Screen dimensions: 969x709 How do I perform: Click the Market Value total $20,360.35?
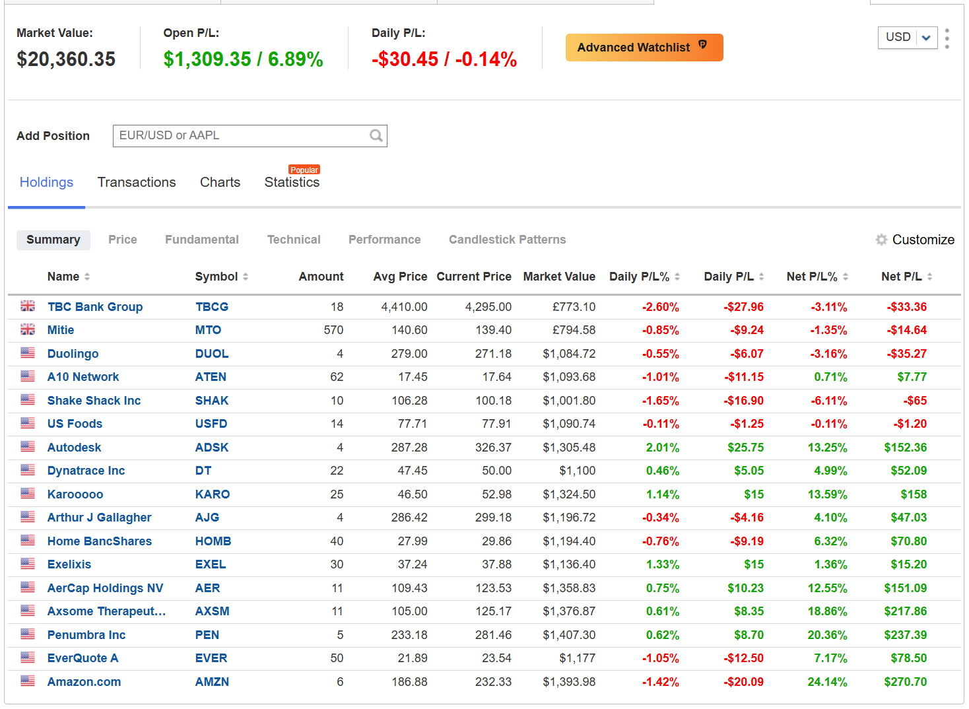[x=66, y=59]
